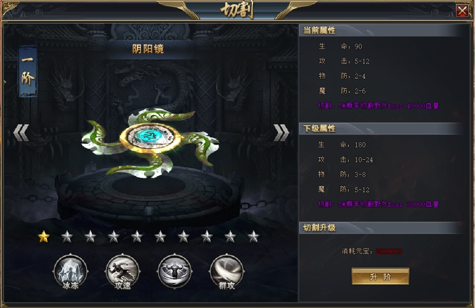Select the 群攻 group attack skill icon
This screenshot has height=308, width=475.
coord(226,272)
